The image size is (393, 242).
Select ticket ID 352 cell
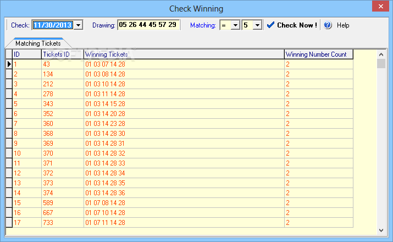click(63, 114)
